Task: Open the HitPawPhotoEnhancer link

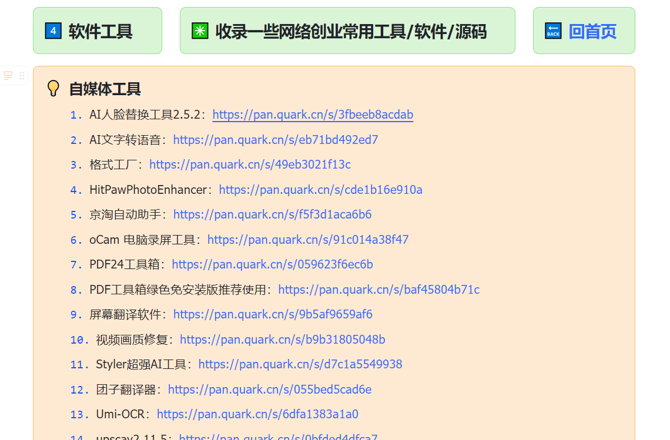Action: (x=320, y=189)
